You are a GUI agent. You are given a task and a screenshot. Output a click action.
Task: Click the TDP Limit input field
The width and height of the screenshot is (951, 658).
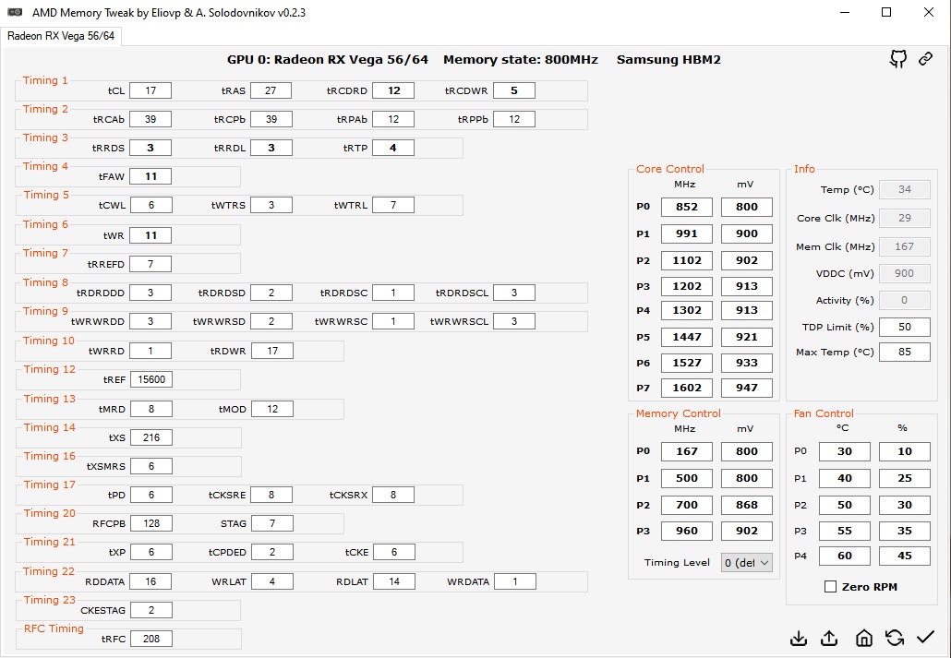(904, 327)
